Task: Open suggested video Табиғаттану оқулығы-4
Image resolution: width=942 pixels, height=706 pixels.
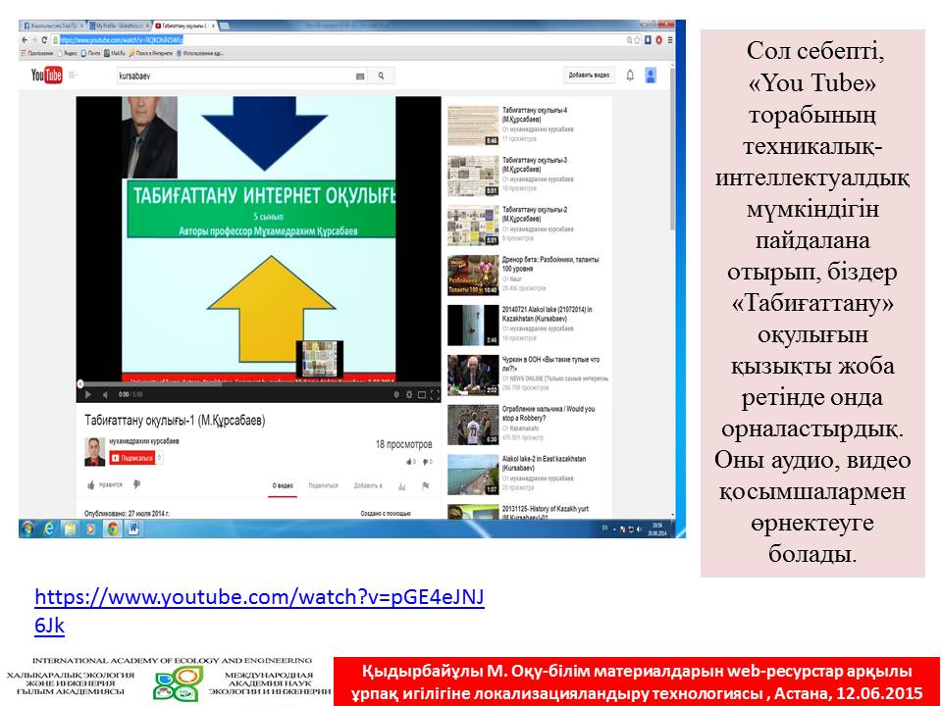Action: click(529, 125)
